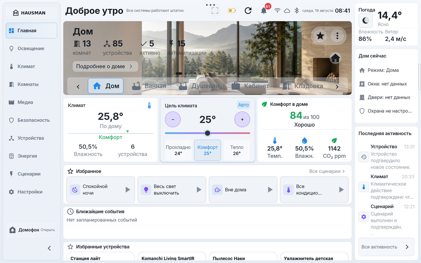Switch to the Кабинет room tab

tap(250, 86)
